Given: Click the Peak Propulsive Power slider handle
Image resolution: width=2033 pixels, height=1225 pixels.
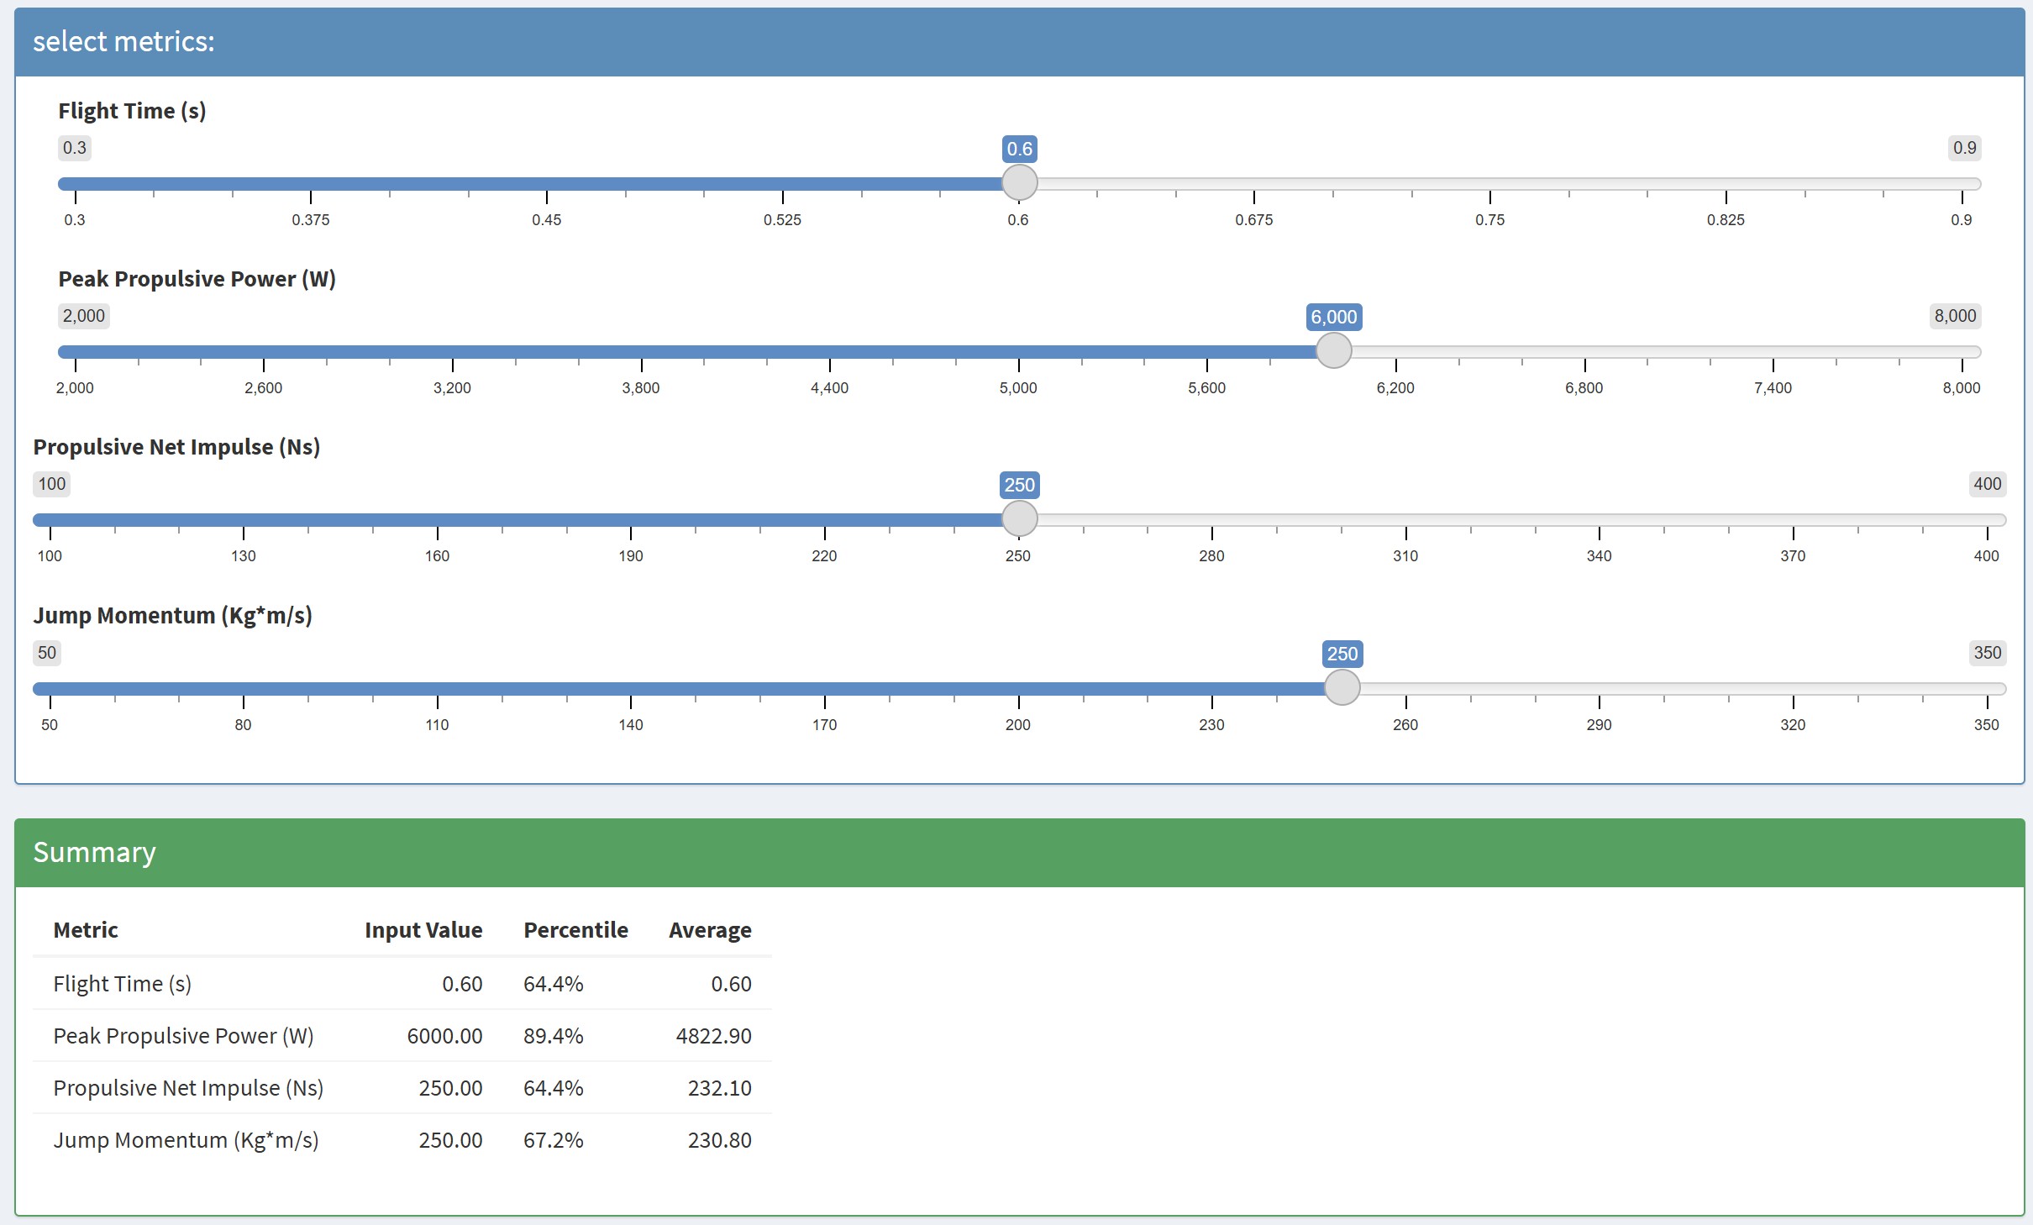Looking at the screenshot, I should click(x=1333, y=350).
